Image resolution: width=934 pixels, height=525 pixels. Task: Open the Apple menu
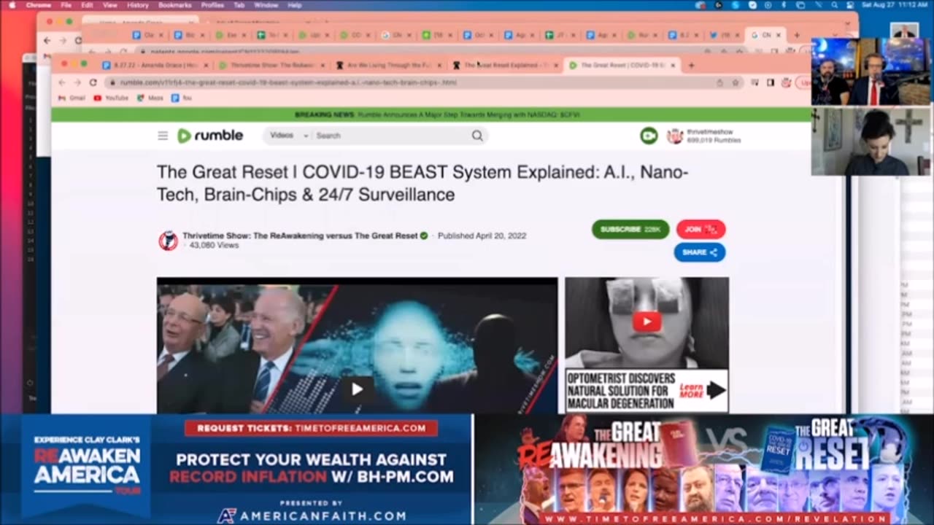pos(11,5)
